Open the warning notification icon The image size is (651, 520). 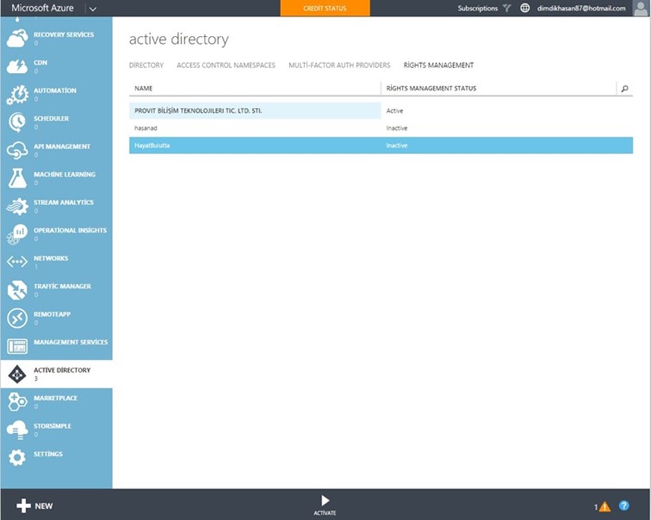605,507
